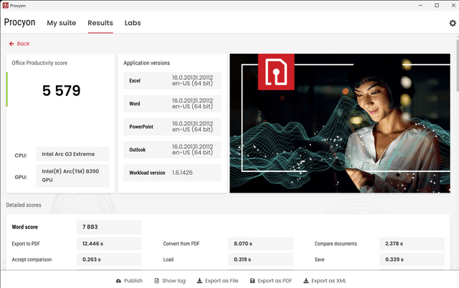Click the benchmark hero image
This screenshot has width=459, height=288.
coord(340,123)
